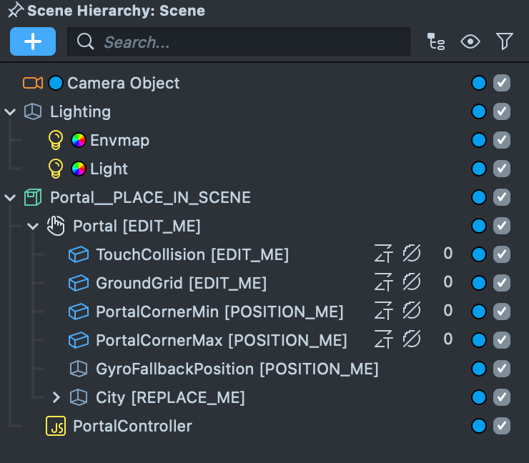
Task: Click the JS script icon of PortalController
Action: tap(56, 426)
